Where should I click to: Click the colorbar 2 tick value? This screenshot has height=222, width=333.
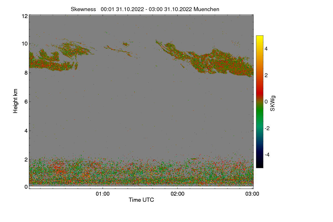[x=266, y=75]
